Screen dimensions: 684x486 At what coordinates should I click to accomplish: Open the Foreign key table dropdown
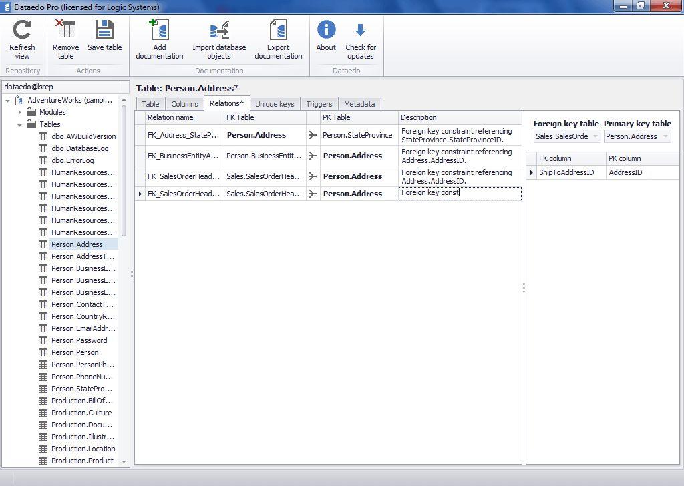click(x=595, y=136)
